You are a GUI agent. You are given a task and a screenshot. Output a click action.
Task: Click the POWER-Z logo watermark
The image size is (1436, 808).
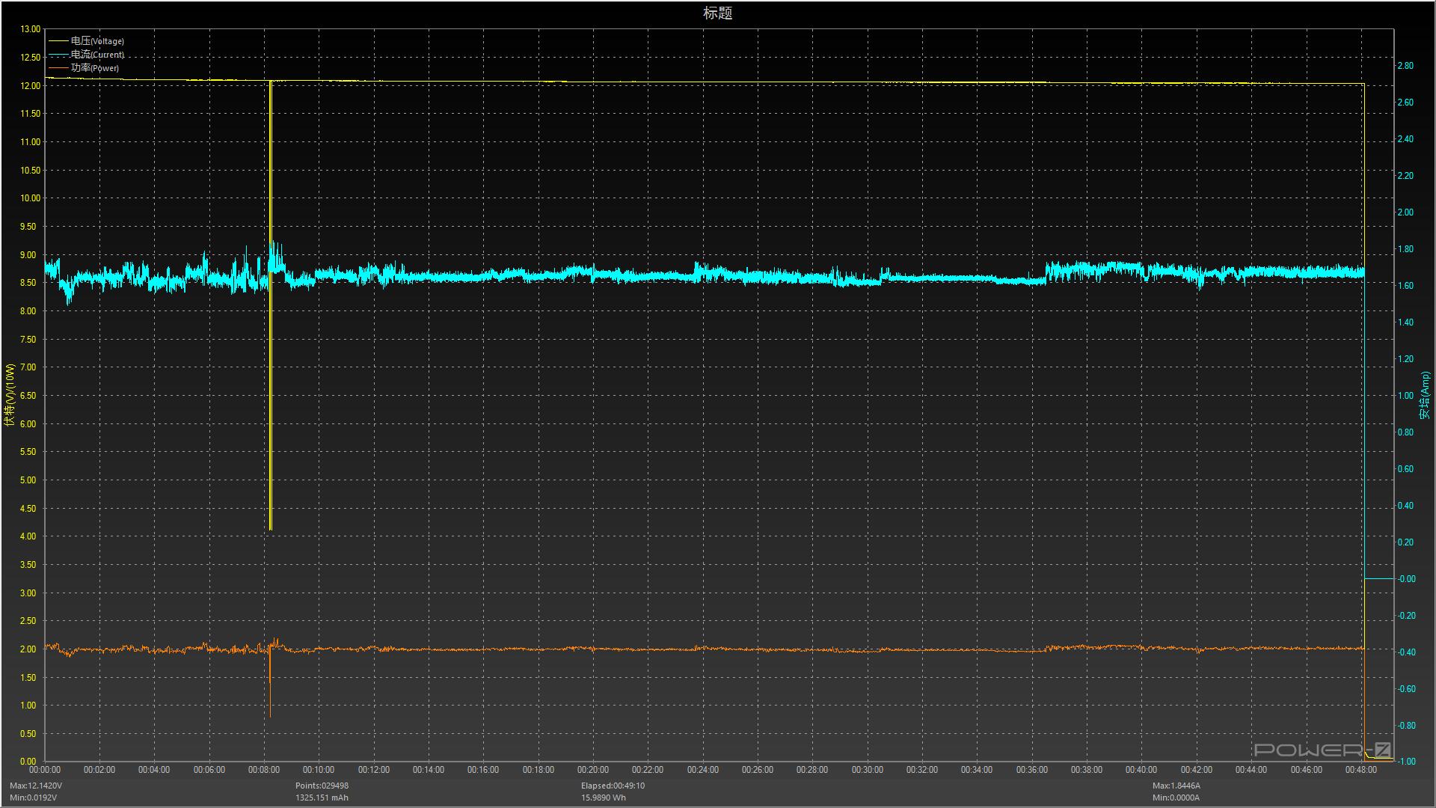[1322, 750]
